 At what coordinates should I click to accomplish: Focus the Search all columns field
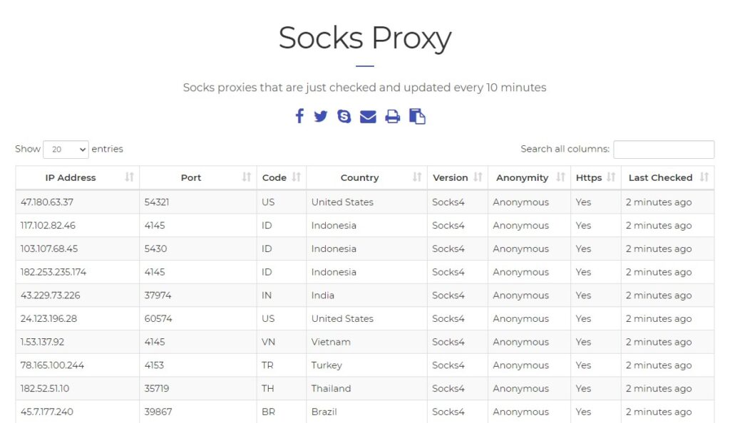pyautogui.click(x=664, y=150)
